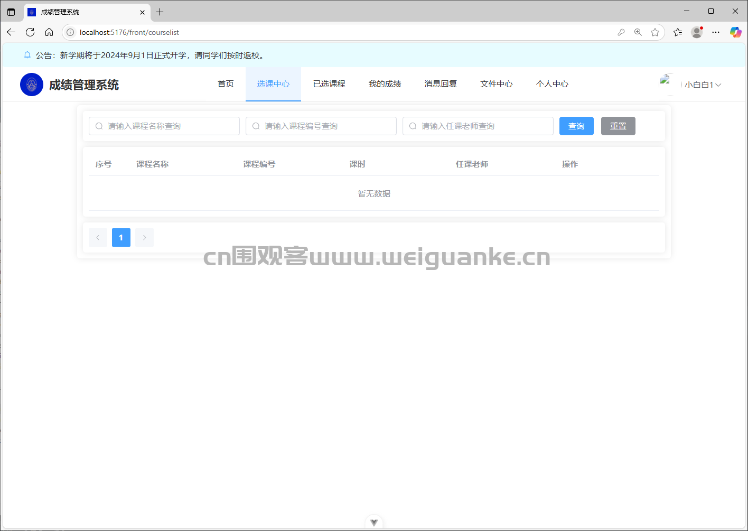
Task: Expand the arrow at the page bottom
Action: click(x=373, y=522)
